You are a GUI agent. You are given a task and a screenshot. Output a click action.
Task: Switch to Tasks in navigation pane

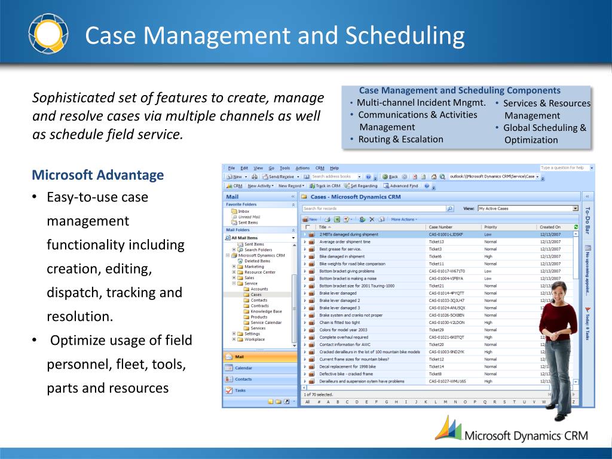coord(260,390)
